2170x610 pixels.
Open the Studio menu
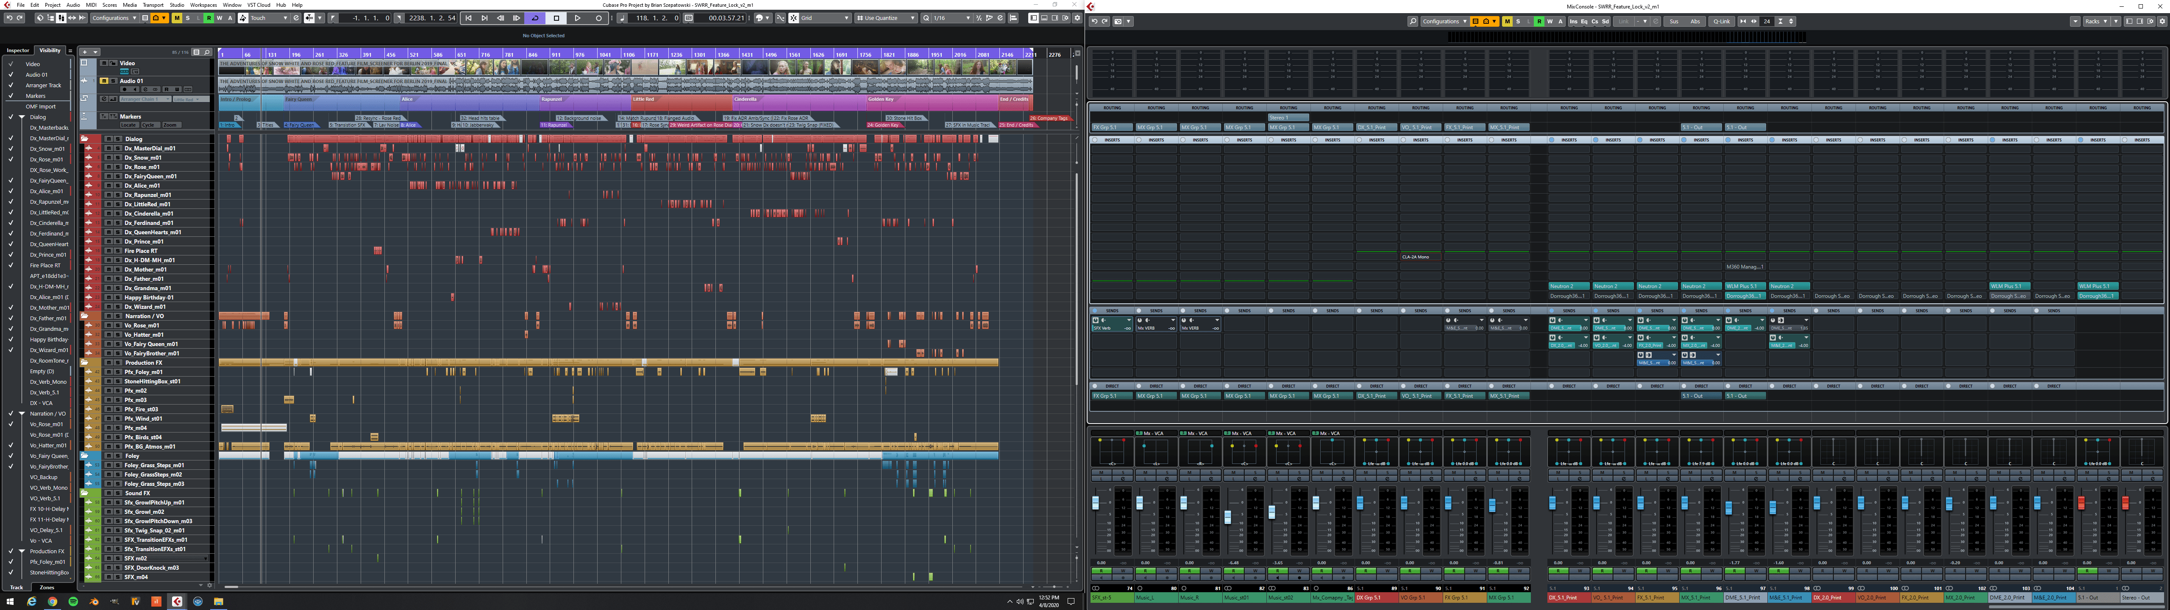176,4
